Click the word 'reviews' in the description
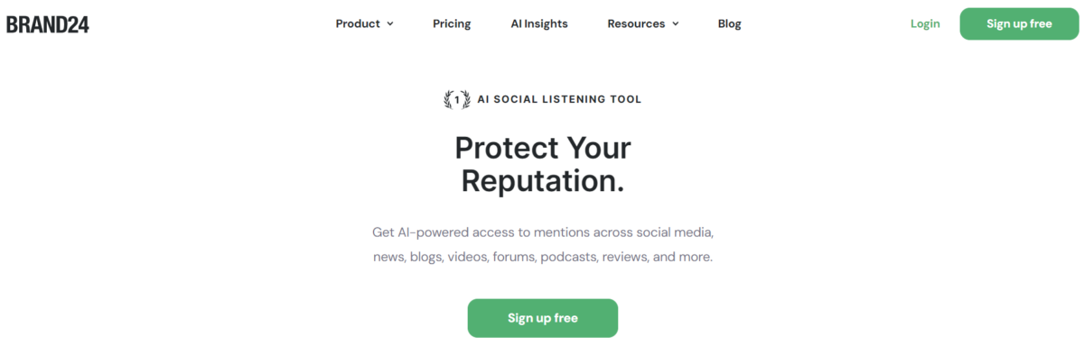1084x346 pixels. 625,257
